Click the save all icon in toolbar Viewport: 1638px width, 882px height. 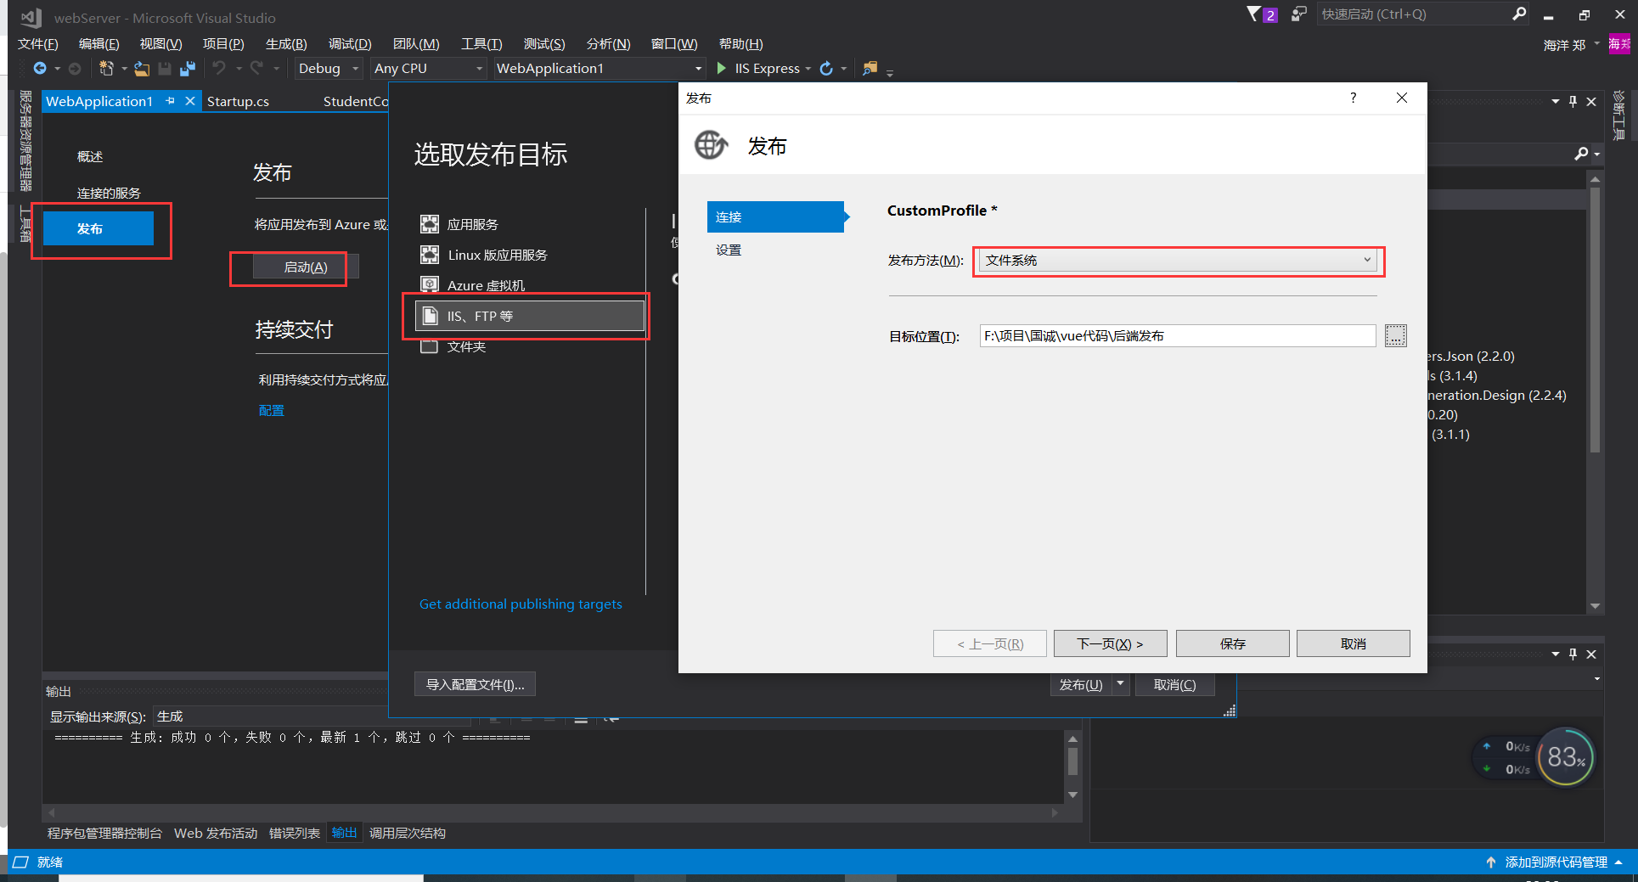[188, 69]
